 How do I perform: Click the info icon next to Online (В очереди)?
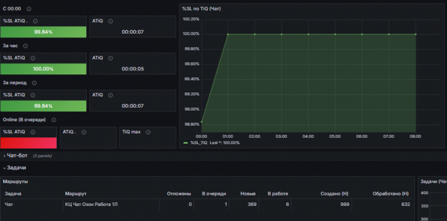click(54, 120)
